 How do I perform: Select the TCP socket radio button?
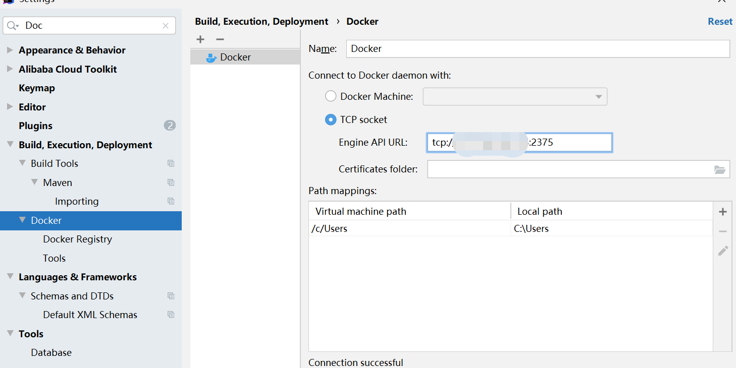331,120
